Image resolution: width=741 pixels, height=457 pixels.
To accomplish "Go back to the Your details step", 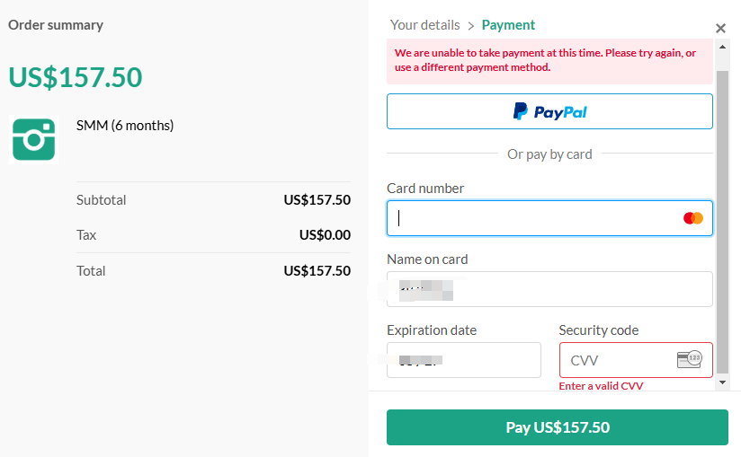I will point(424,25).
